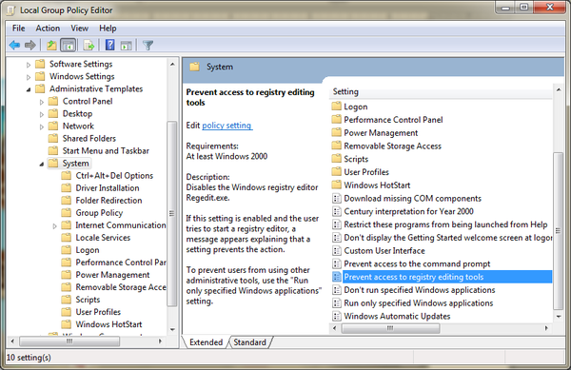Click tree pane horizontal scrollbar thumb
This screenshot has height=370, width=571.
69,341
